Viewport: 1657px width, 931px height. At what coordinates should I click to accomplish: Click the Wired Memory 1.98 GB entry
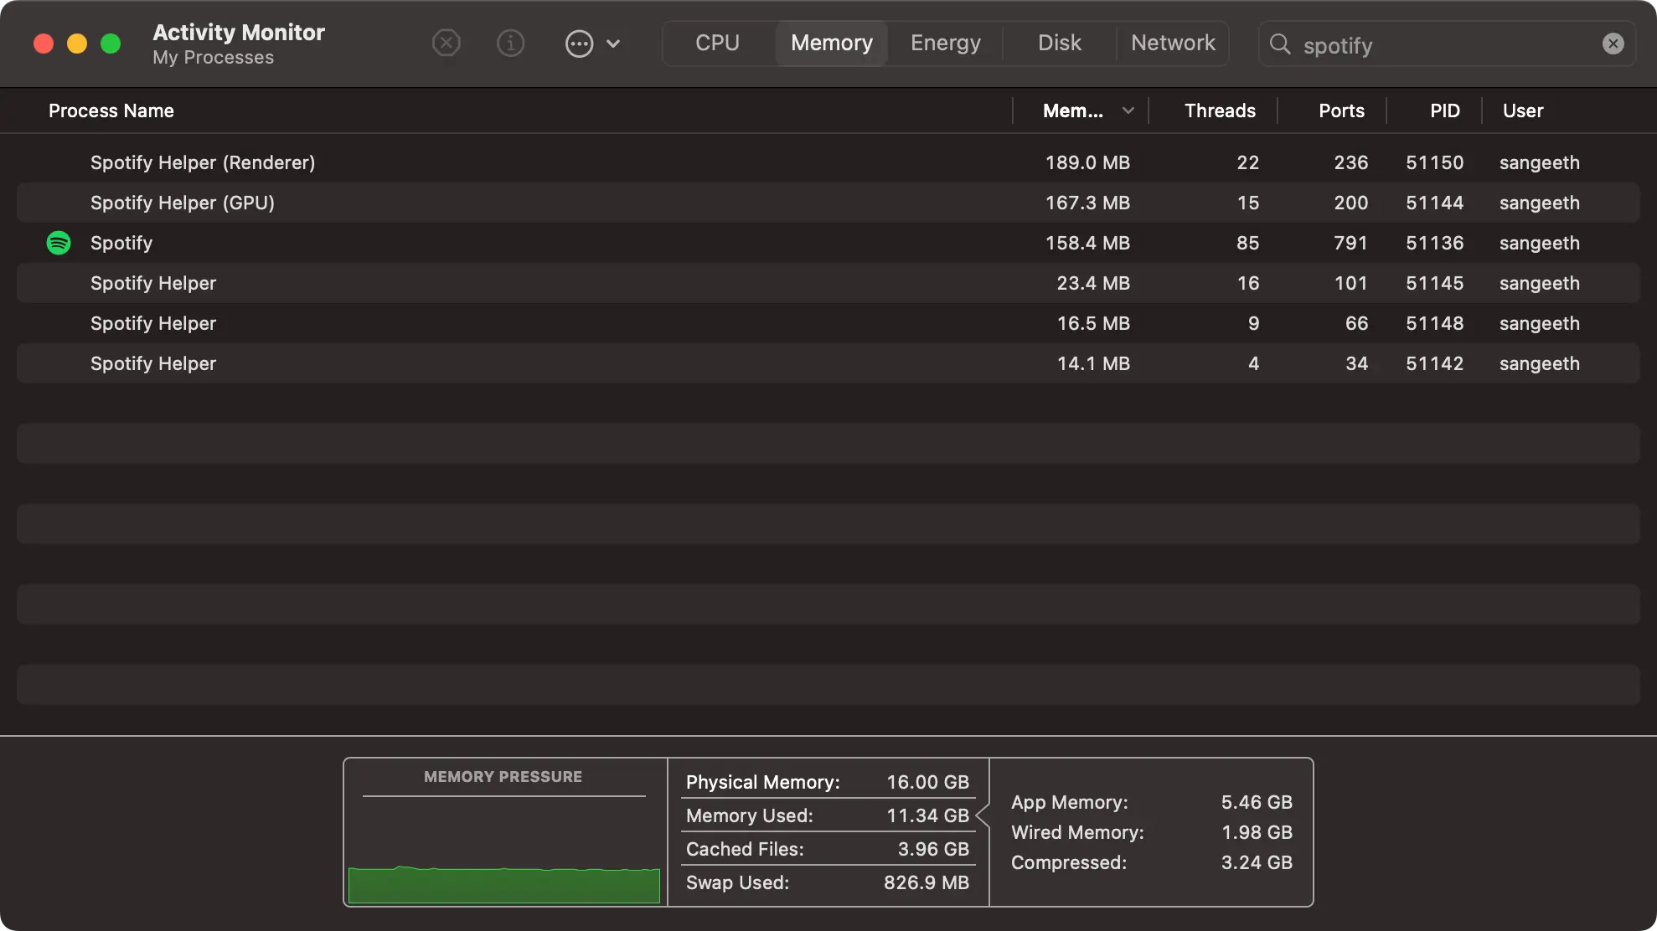pyautogui.click(x=1152, y=832)
